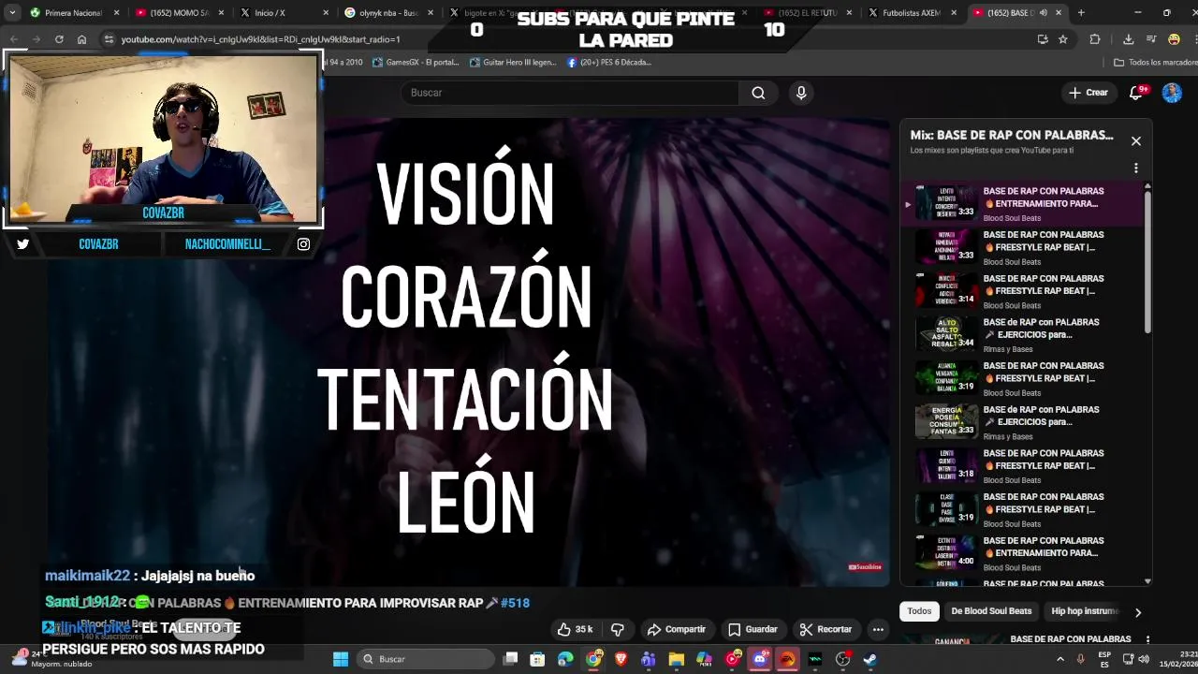This screenshot has height=674, width=1198.
Task: Play the 4:00 ENTRENAMIENTO PARA playlist video
Action: point(1024,553)
